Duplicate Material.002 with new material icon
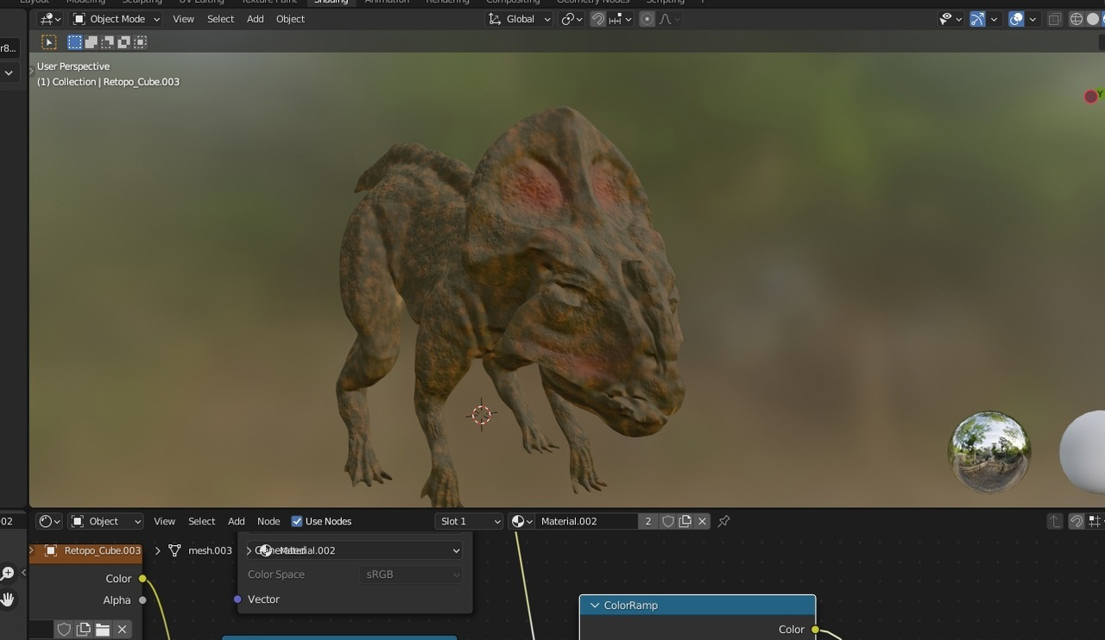 [x=685, y=521]
